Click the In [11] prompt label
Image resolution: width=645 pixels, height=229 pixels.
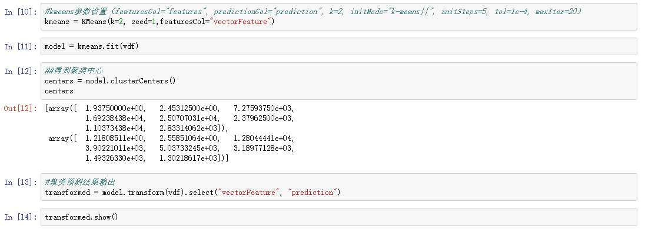click(x=18, y=46)
